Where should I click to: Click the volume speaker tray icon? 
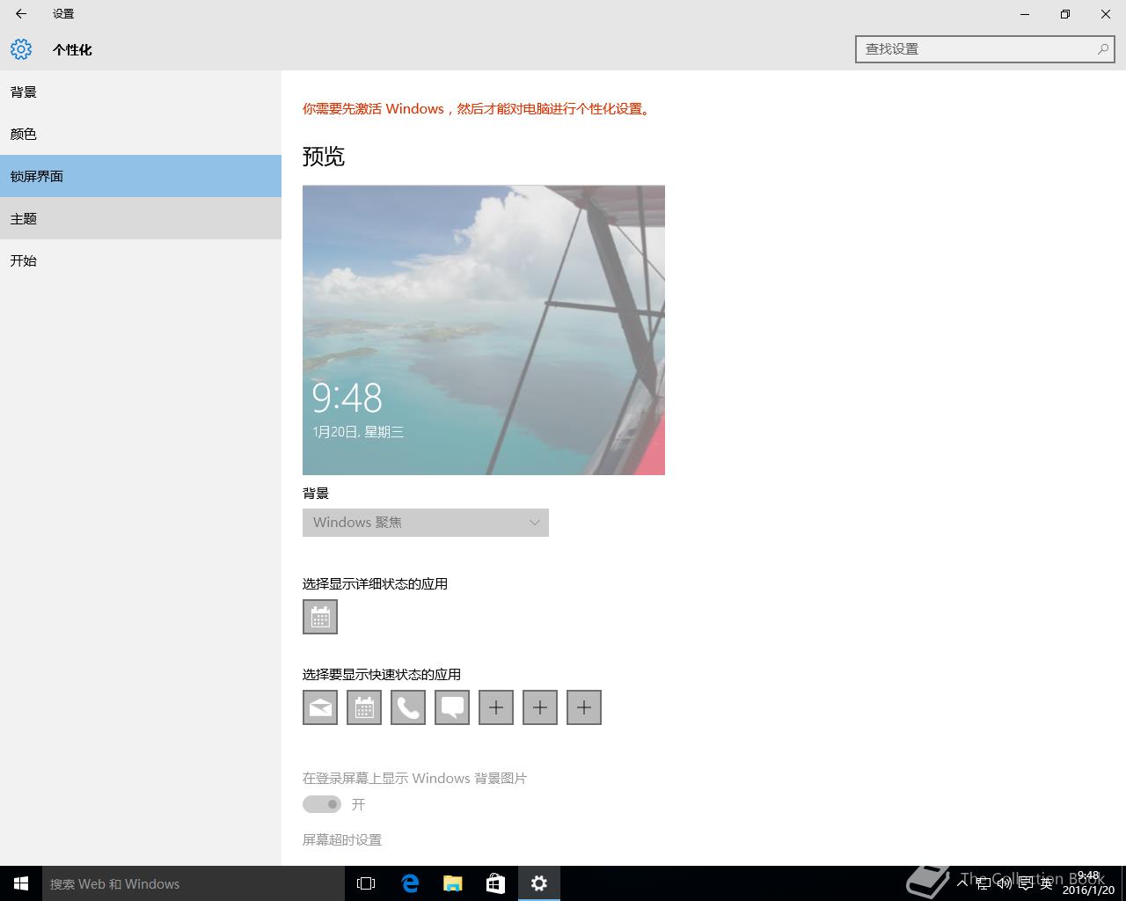(x=1004, y=883)
